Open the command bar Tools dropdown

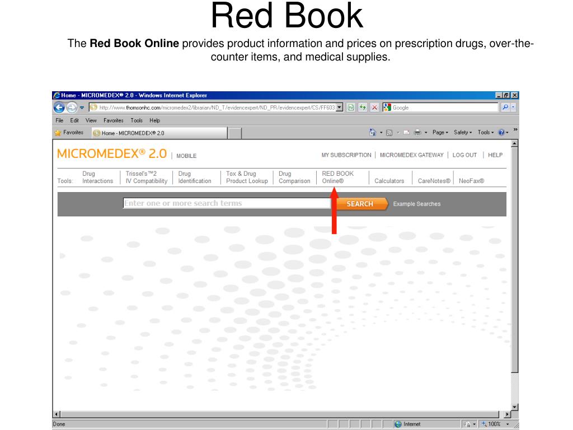[x=486, y=132]
